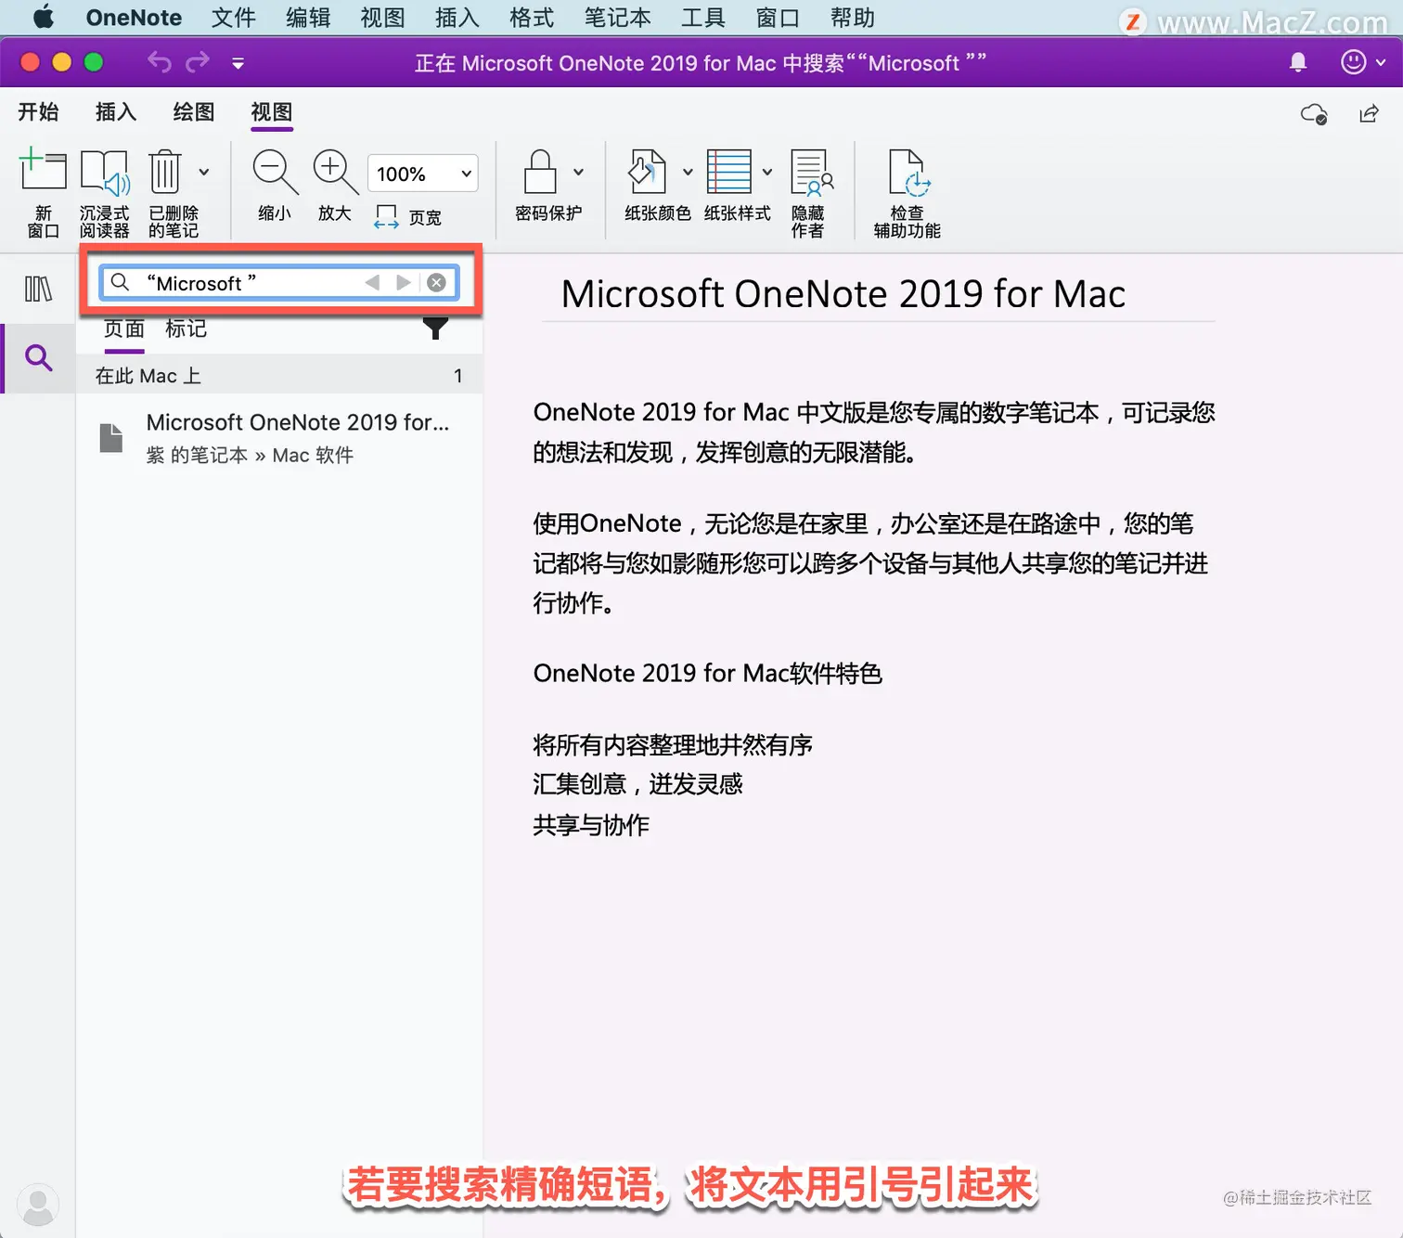Open the account avatar at bottom left
Image resolution: width=1403 pixels, height=1238 pixels.
pos(38,1204)
